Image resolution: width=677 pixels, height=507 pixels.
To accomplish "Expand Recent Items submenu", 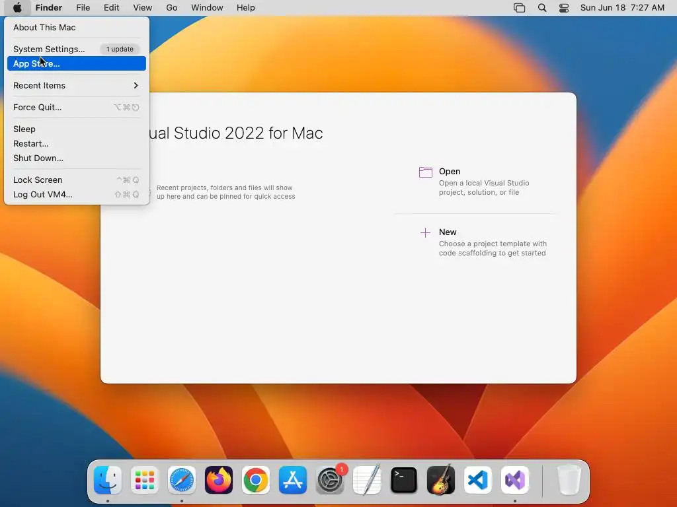I will pyautogui.click(x=77, y=85).
